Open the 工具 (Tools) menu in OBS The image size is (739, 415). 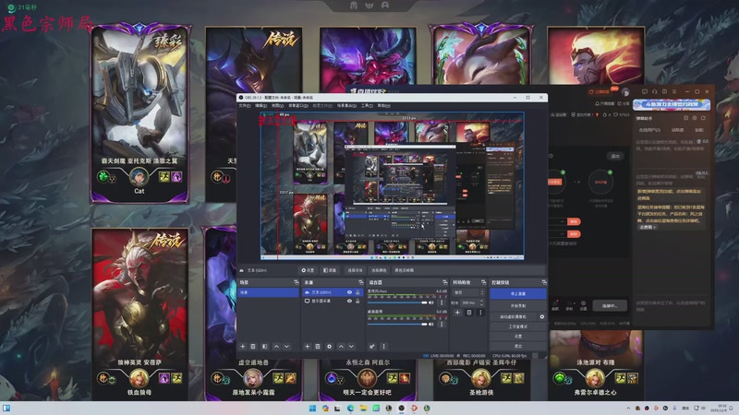(367, 105)
